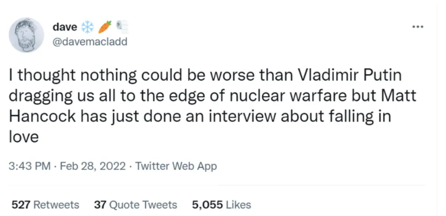Click the word "Hancock" in the tweet
The height and width of the screenshot is (216, 446).
coord(42,116)
